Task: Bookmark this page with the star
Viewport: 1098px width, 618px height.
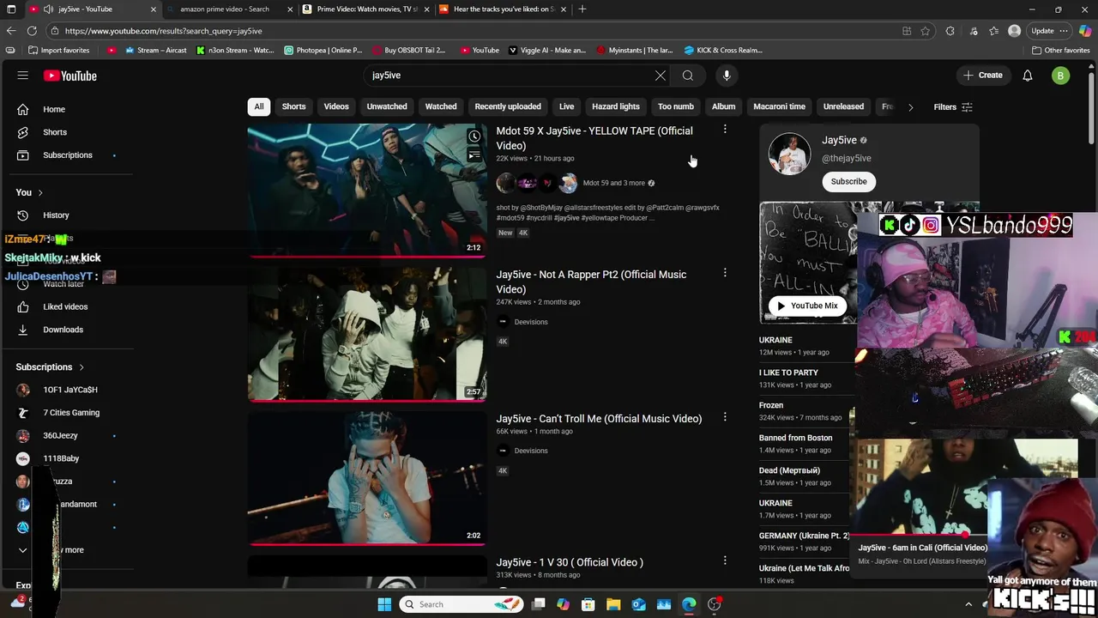Action: tap(926, 31)
